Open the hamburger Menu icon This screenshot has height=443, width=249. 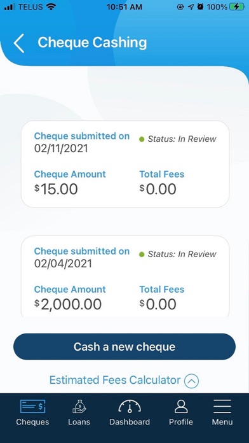tap(222, 406)
